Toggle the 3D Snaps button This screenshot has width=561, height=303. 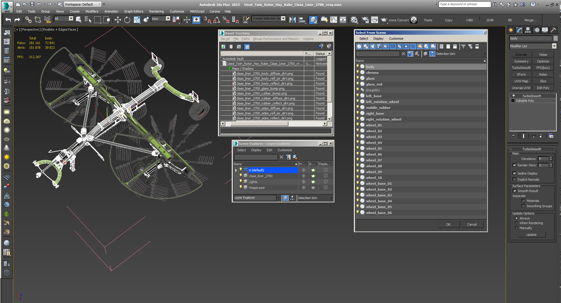[x=207, y=20]
